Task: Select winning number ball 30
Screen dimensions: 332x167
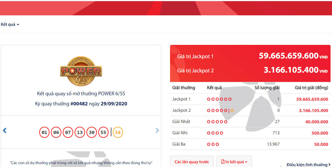Action: tap(92, 133)
